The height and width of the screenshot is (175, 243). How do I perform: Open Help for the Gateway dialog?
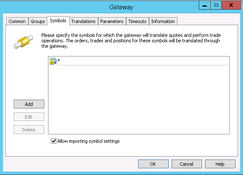(220, 164)
